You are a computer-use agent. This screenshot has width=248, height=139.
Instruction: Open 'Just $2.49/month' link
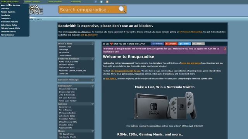(x=89, y=35)
